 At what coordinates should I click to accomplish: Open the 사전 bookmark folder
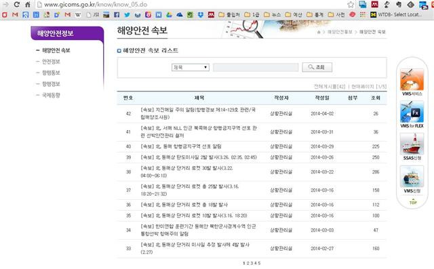(x=336, y=15)
